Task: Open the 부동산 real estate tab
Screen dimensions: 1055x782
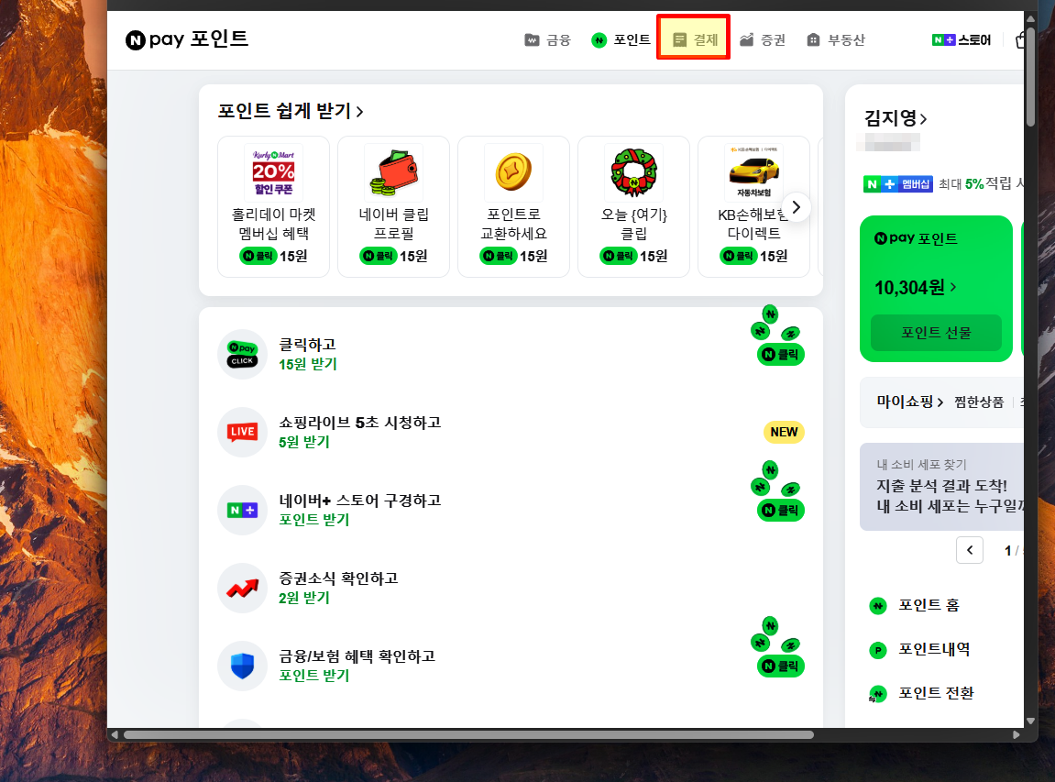Action: coord(835,40)
